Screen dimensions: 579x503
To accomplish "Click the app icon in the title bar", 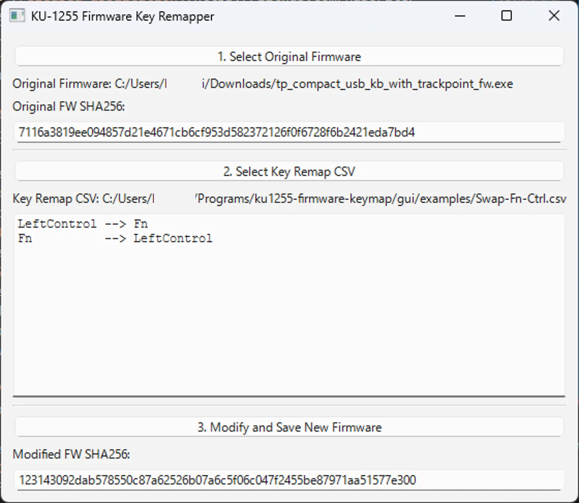I will 17,16.
